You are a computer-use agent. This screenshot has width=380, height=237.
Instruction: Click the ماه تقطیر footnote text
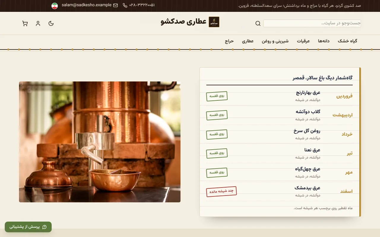[323, 208]
